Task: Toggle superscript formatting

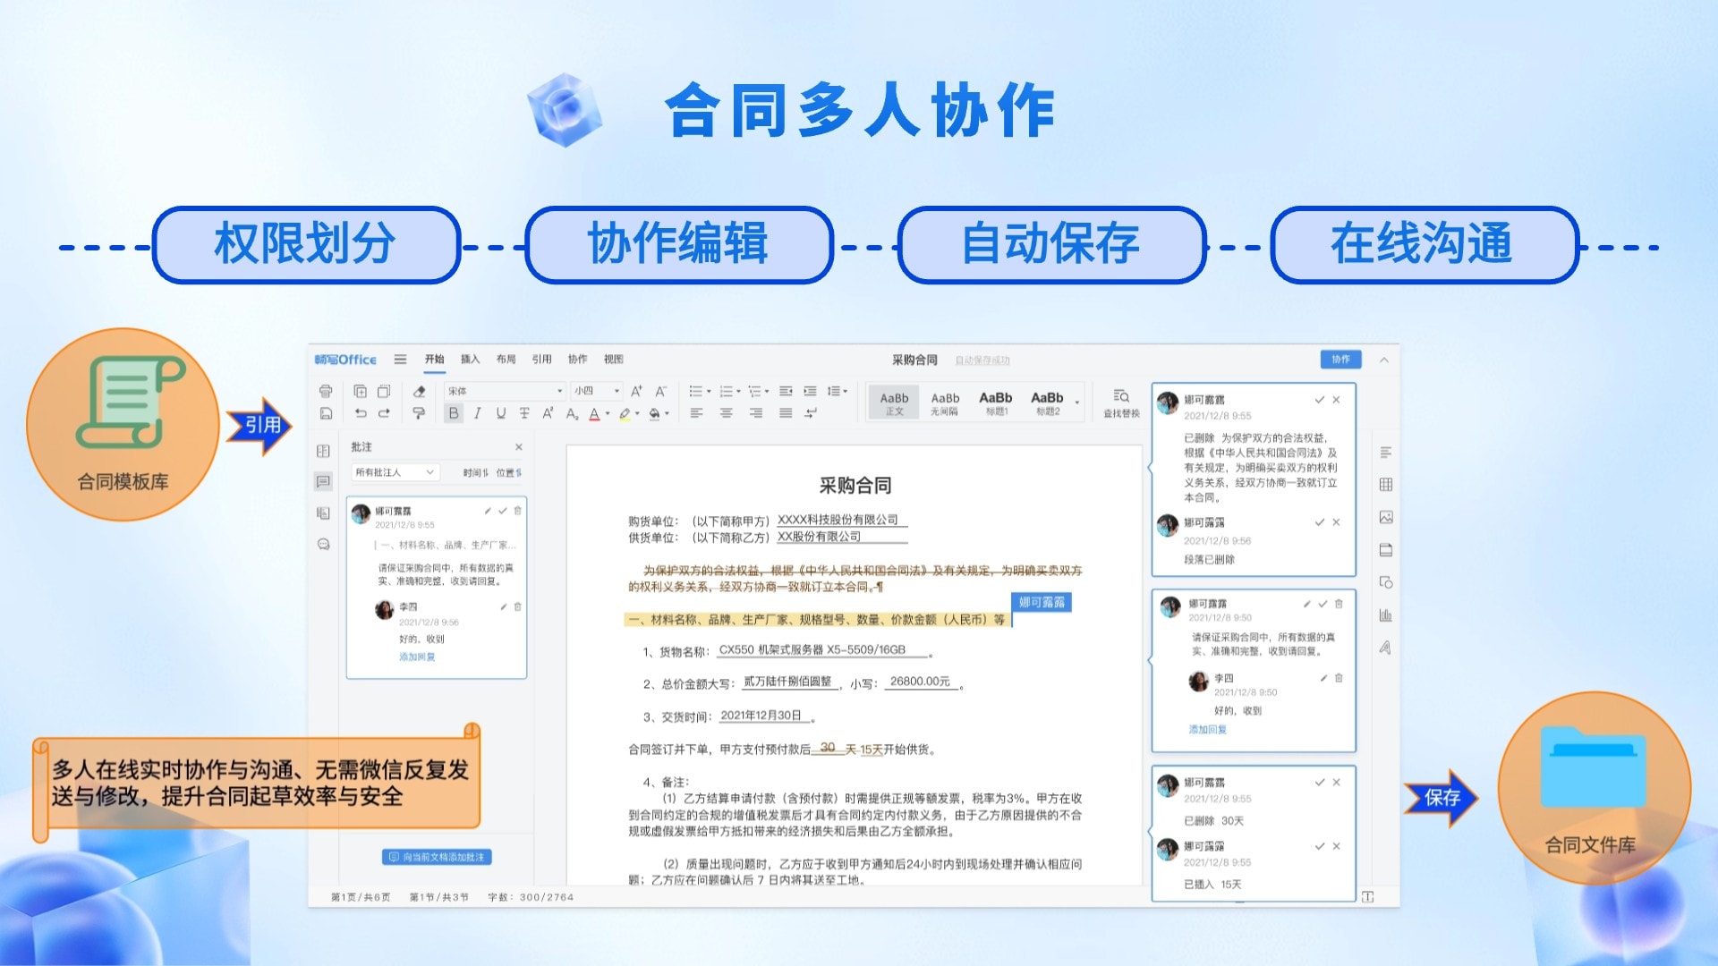Action: coord(548,413)
